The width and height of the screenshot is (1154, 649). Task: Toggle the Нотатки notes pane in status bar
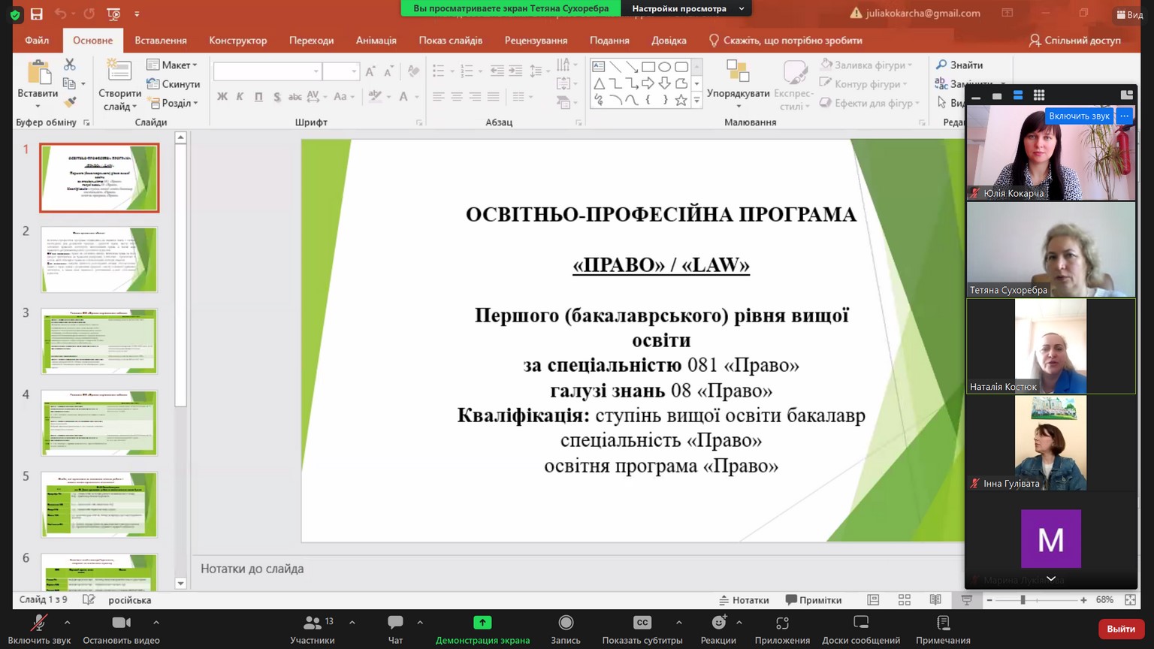click(x=744, y=600)
